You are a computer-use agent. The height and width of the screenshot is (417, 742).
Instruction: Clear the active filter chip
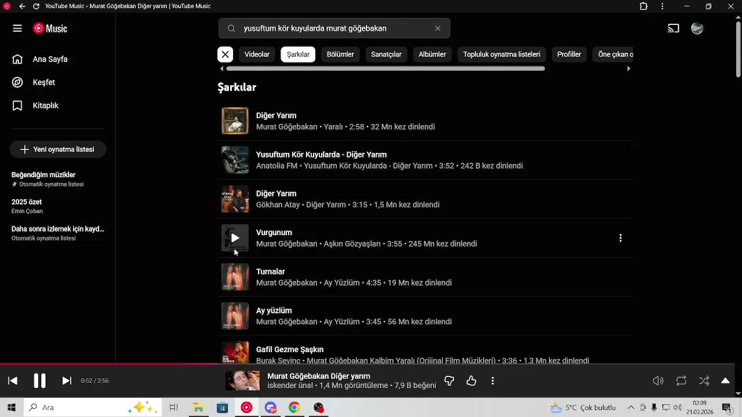click(225, 54)
